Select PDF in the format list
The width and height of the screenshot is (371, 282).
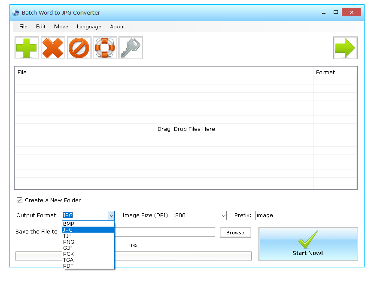click(88, 266)
